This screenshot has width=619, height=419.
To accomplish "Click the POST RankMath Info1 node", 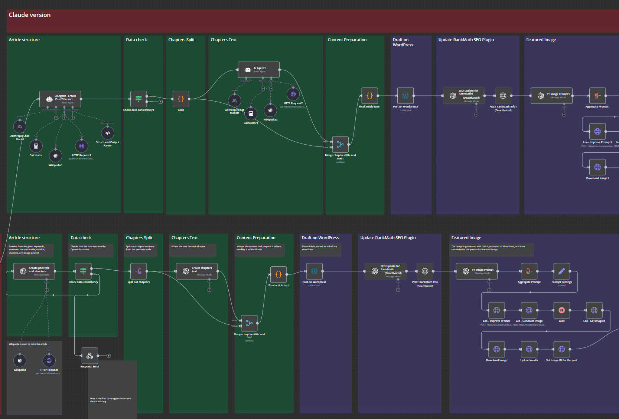I will coord(503,96).
